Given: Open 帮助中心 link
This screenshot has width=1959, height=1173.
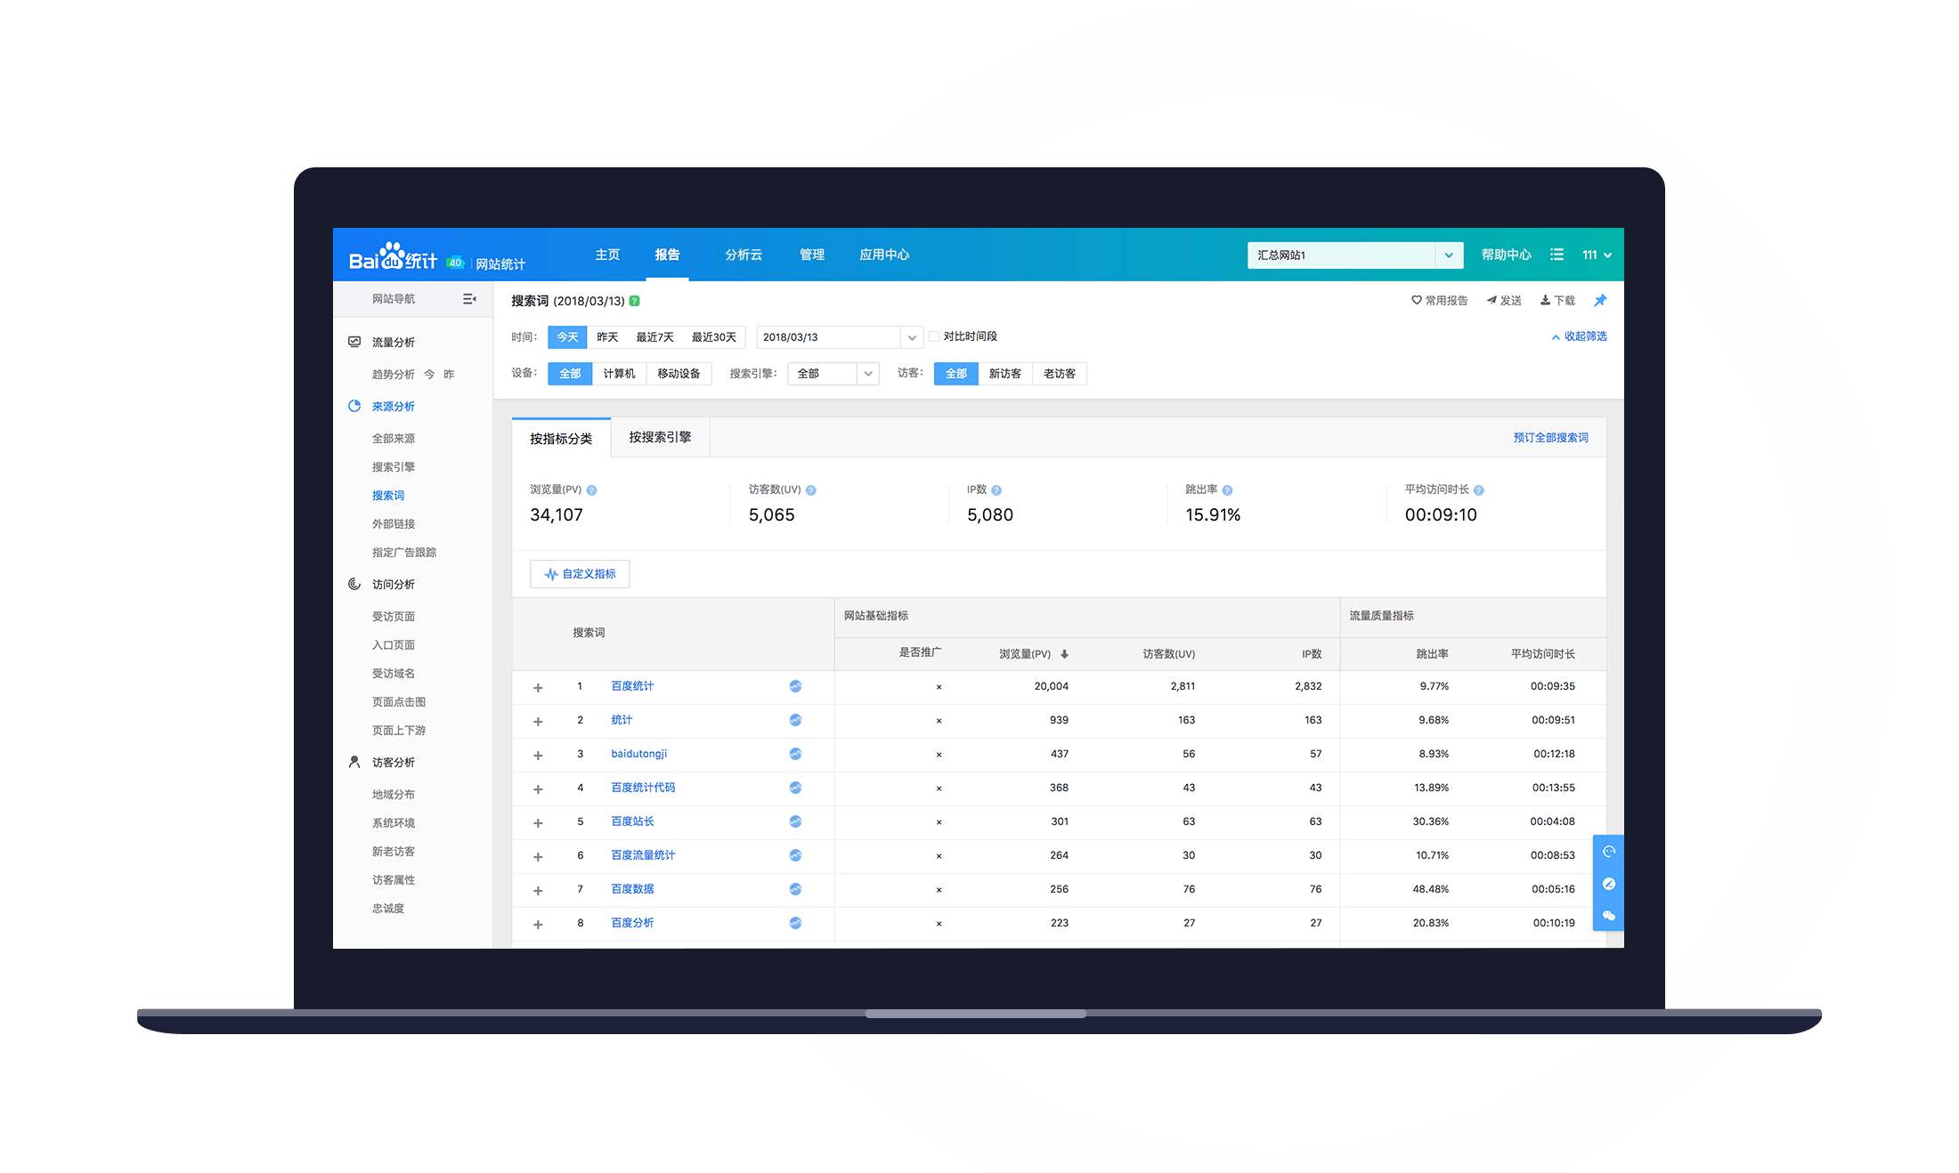Looking at the screenshot, I should click(1507, 255).
